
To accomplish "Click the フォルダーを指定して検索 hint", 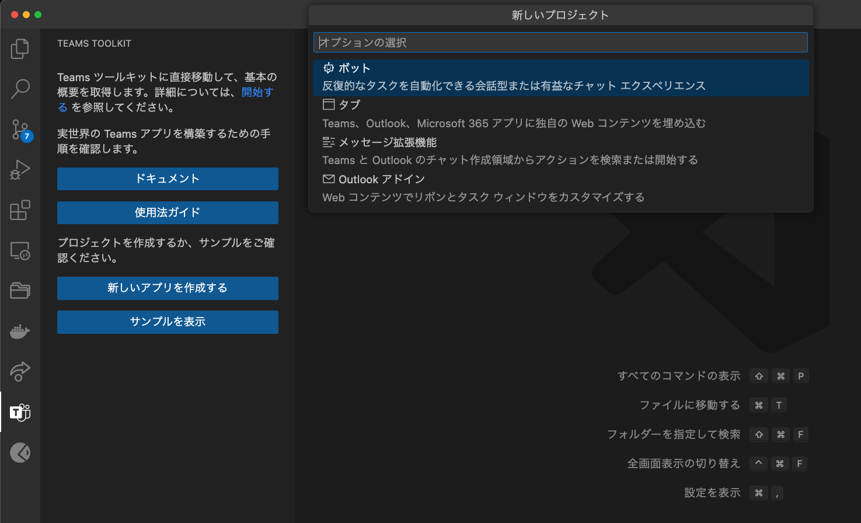I will (674, 434).
